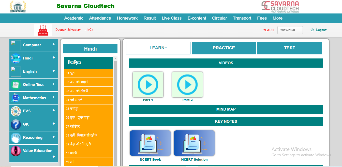The image size is (342, 167).
Task: Expand the English subject plus sign
Action: (54, 71)
